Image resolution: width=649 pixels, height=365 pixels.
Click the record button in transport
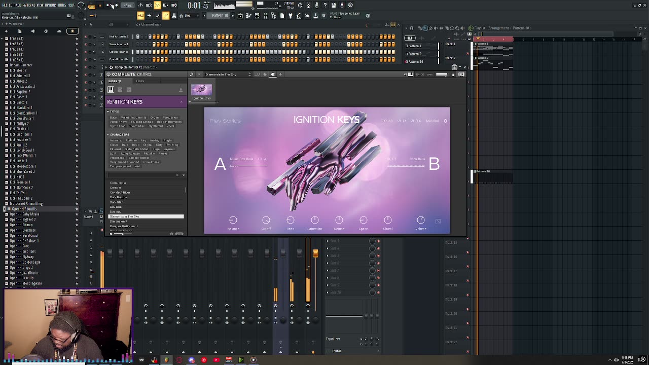coord(117,6)
